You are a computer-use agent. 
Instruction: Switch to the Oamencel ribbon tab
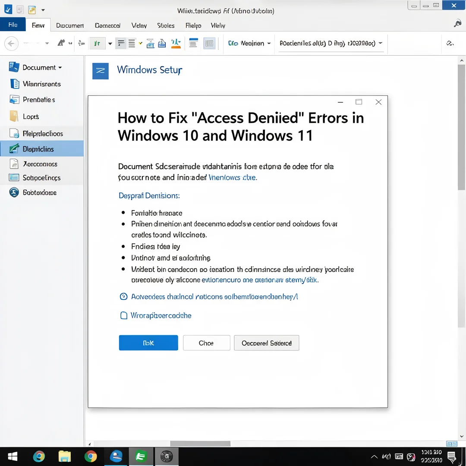(x=107, y=25)
